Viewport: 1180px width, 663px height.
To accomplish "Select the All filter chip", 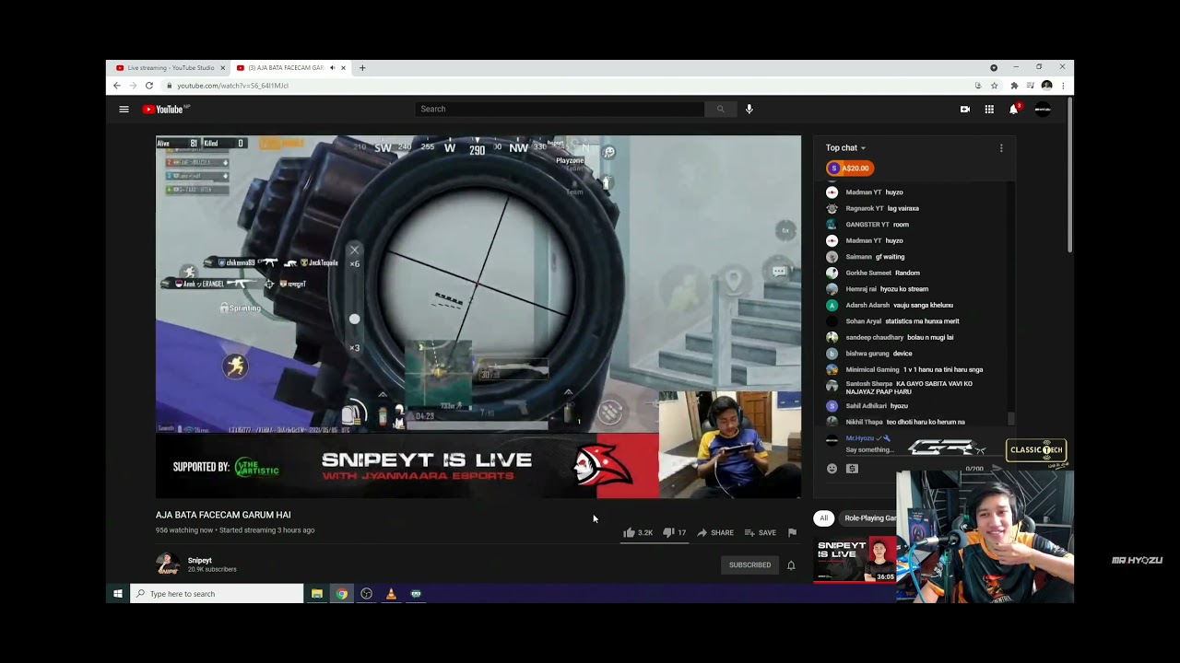I will (x=824, y=518).
